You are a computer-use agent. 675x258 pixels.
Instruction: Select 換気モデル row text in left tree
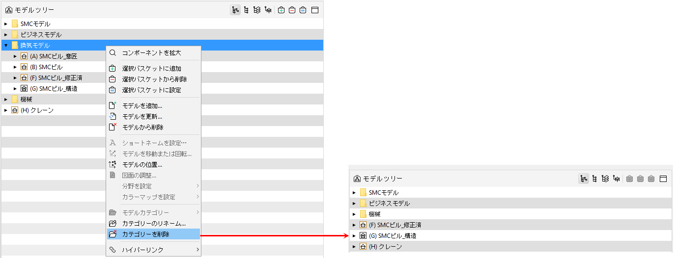[35, 45]
